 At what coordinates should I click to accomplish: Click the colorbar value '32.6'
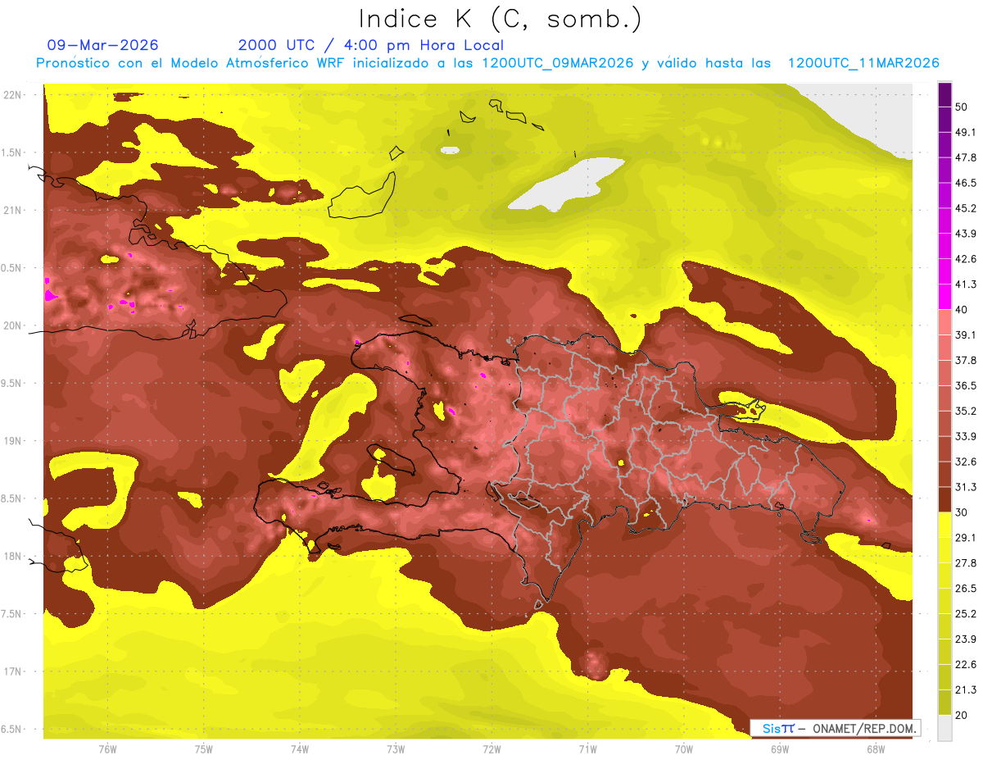966,462
